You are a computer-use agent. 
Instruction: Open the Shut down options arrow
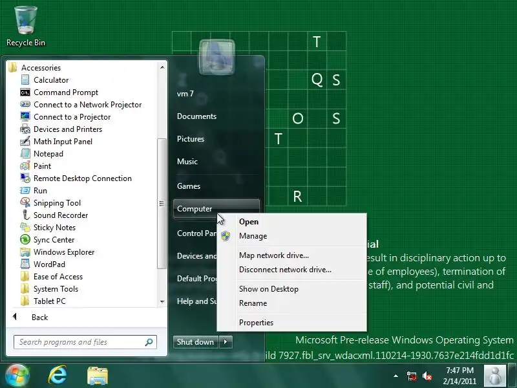pyautogui.click(x=226, y=342)
